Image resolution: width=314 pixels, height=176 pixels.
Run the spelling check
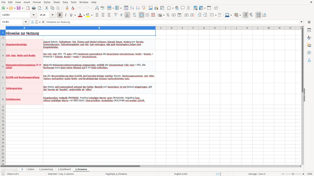coord(102,8)
